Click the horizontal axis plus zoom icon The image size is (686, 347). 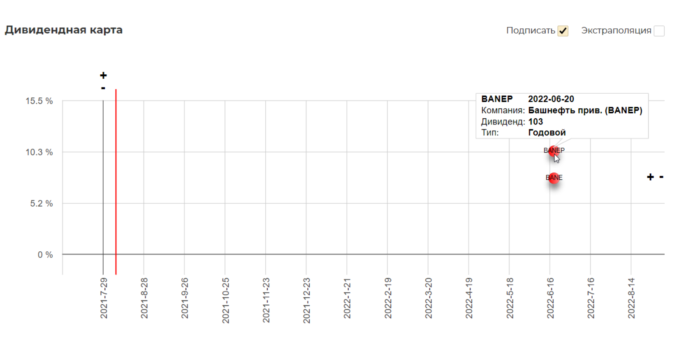click(650, 177)
